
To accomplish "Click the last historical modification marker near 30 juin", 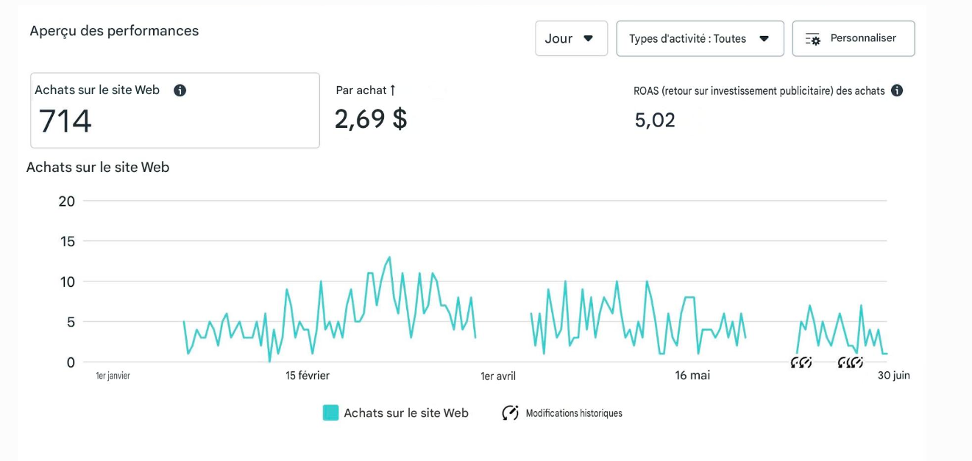I will pyautogui.click(x=857, y=362).
